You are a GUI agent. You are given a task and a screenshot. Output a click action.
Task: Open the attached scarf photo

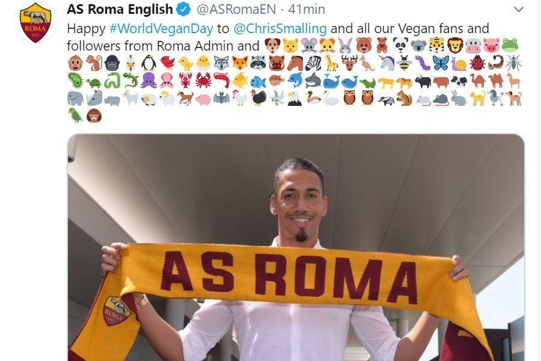point(296,247)
